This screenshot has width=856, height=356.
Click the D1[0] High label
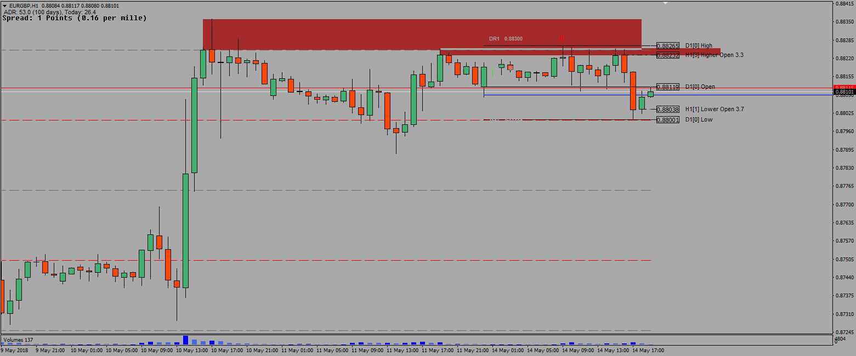click(x=699, y=46)
